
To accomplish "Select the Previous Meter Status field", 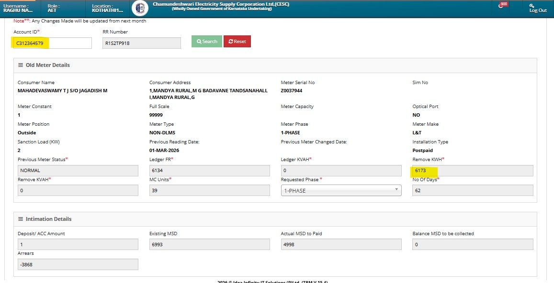I will coord(78,171).
